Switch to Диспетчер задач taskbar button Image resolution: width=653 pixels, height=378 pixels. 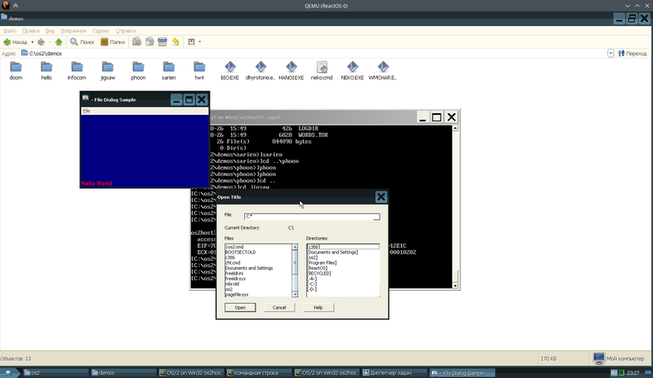click(x=394, y=372)
